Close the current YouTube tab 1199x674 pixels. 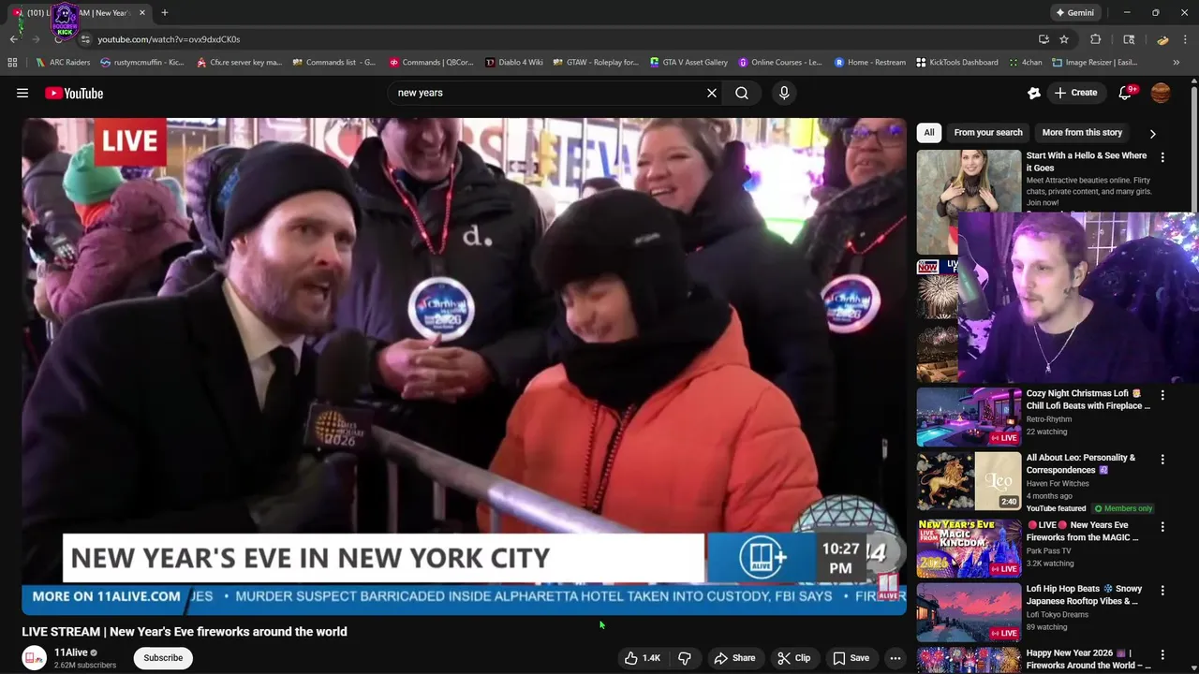[x=142, y=13]
